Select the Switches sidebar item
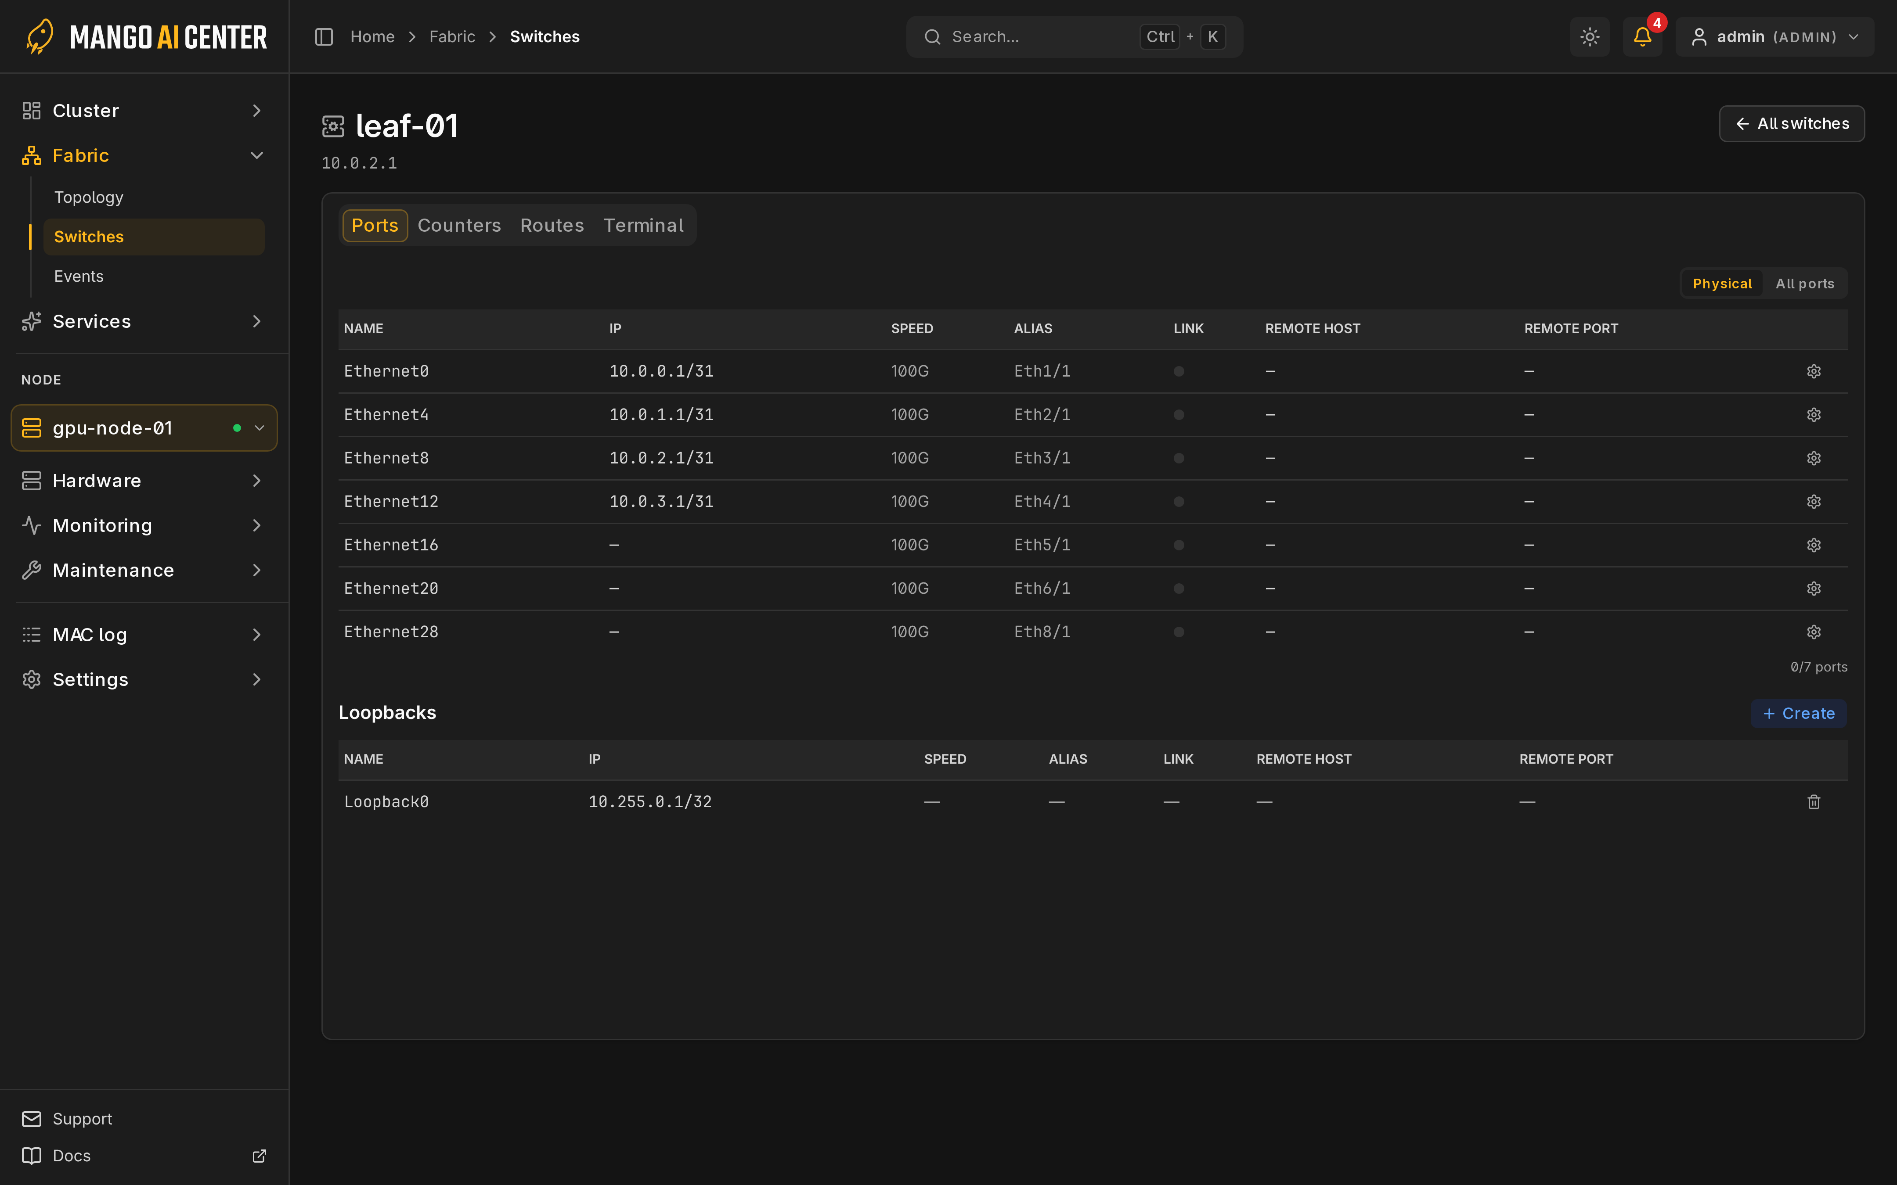1897x1185 pixels. (154, 237)
